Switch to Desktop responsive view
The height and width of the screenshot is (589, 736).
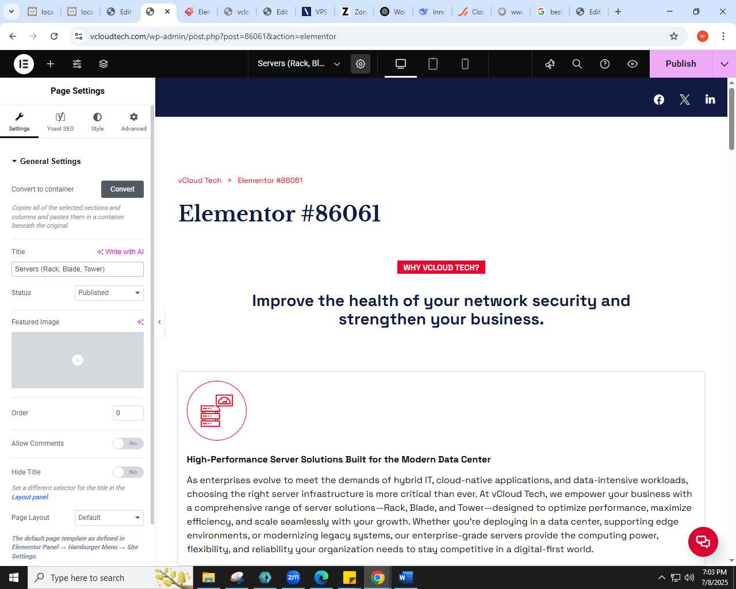[x=401, y=64]
